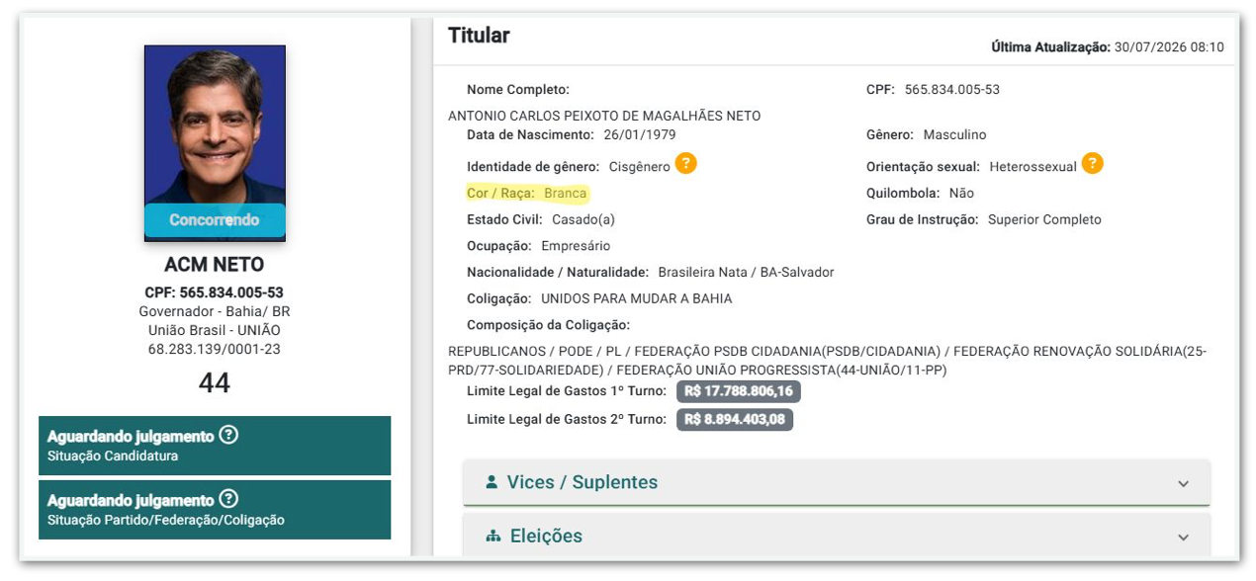This screenshot has height=581, width=1256.
Task: Click the person icon in Vices / Suplentes
Action: click(492, 482)
